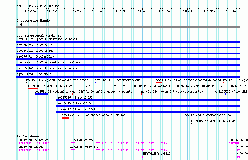Image resolution: width=248 pixels, height=160 pixels.
Task: Select esv3654349 (Besenbacher2015) label
Action: point(118,80)
